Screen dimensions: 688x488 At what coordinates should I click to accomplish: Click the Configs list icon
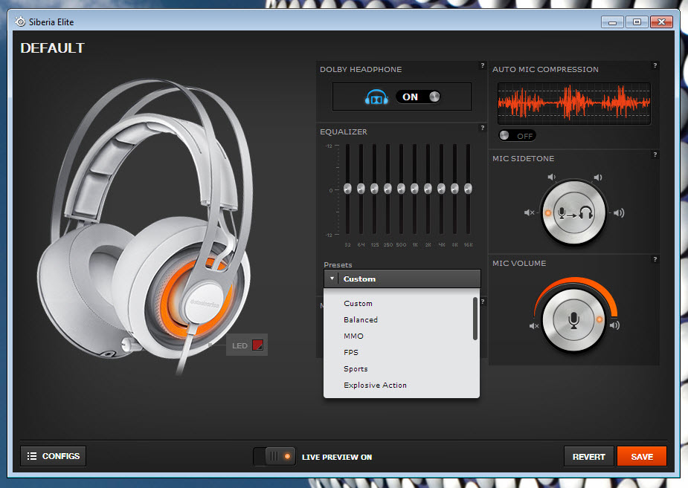[x=31, y=456]
